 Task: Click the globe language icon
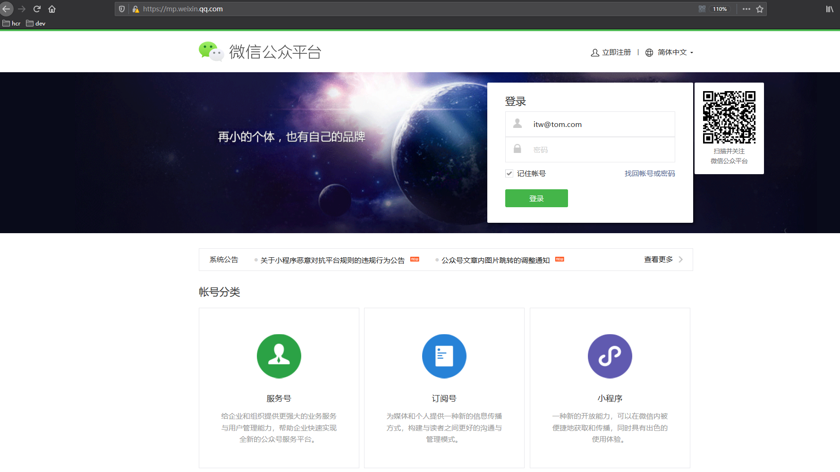click(649, 52)
